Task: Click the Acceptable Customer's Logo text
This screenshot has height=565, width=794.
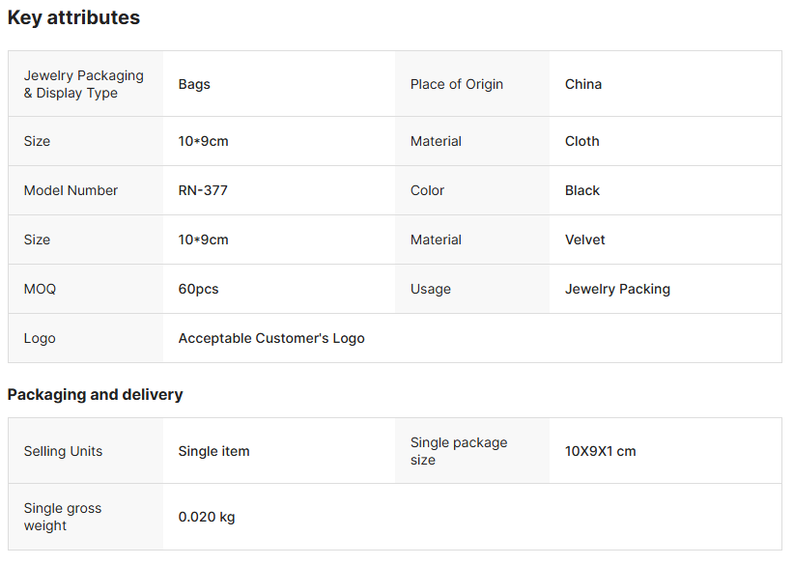Action: [271, 338]
